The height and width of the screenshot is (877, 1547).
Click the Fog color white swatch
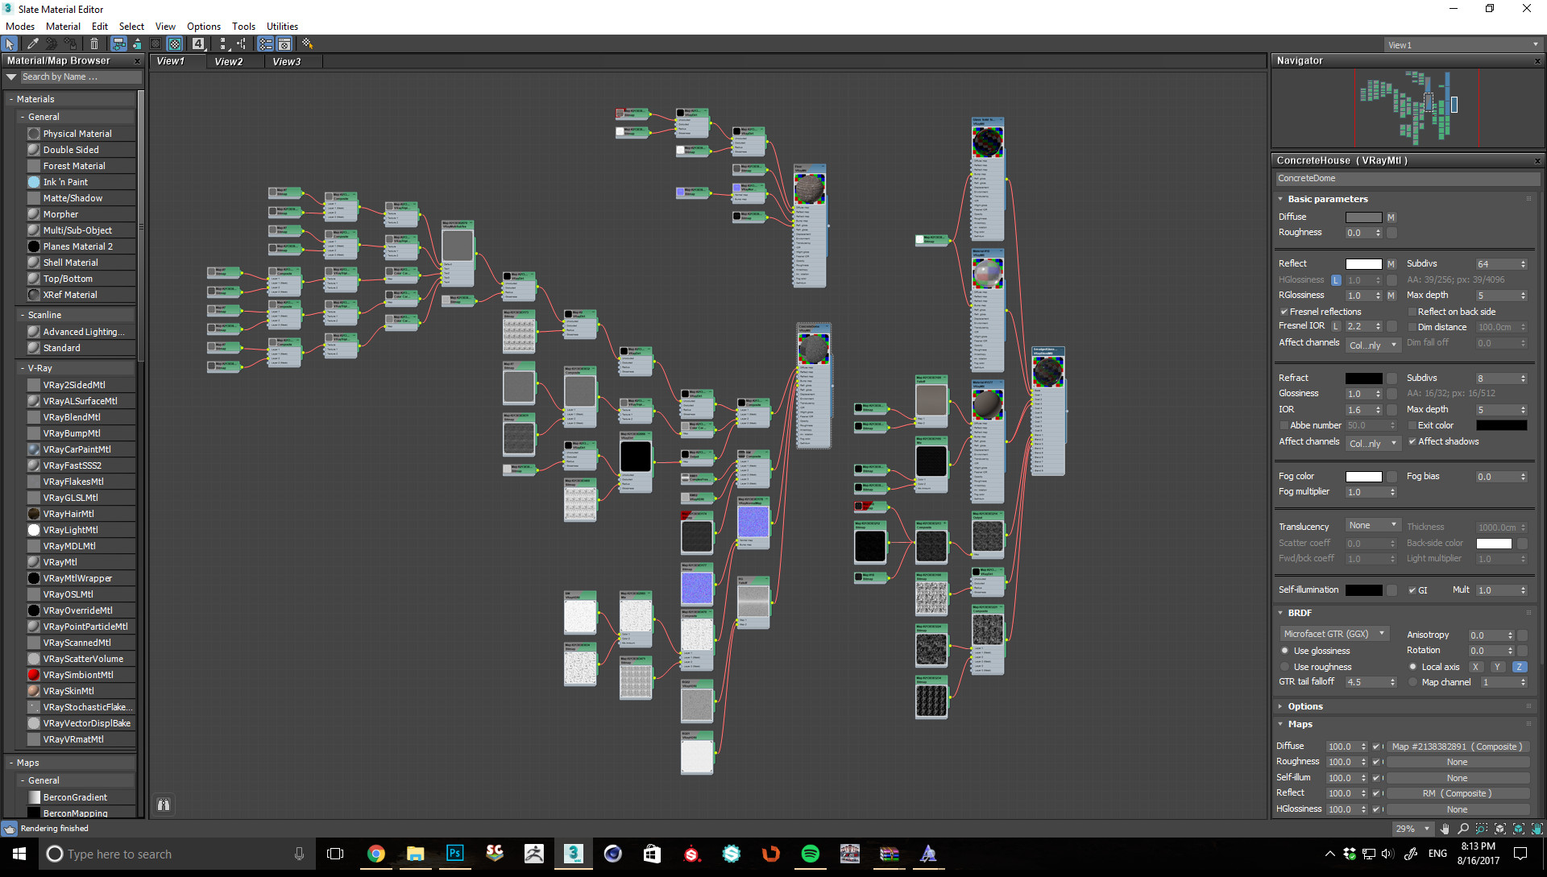click(x=1363, y=477)
